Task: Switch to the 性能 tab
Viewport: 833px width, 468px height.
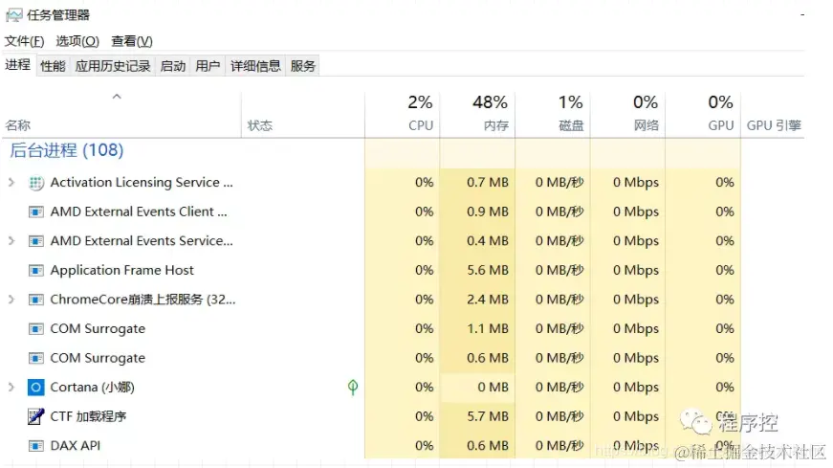Action: click(54, 66)
